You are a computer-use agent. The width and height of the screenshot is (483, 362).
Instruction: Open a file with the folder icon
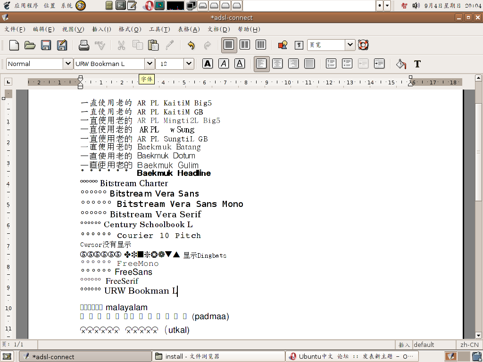point(30,45)
